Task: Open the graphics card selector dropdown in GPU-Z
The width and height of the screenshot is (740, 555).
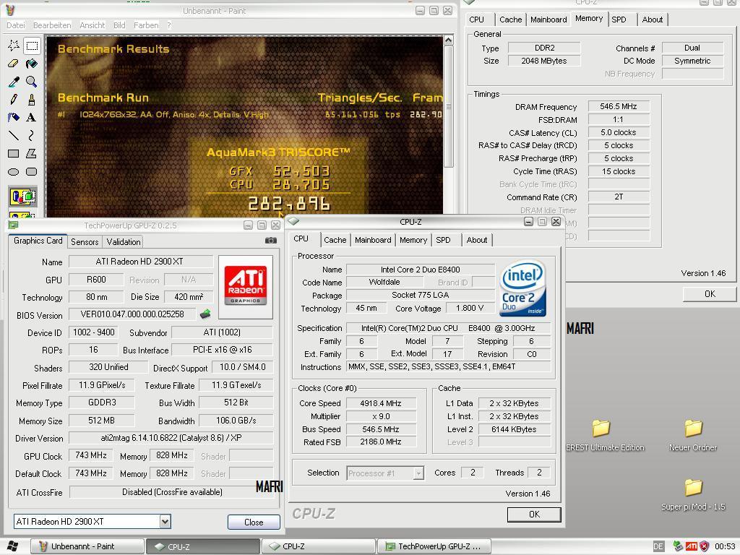Action: click(x=165, y=522)
